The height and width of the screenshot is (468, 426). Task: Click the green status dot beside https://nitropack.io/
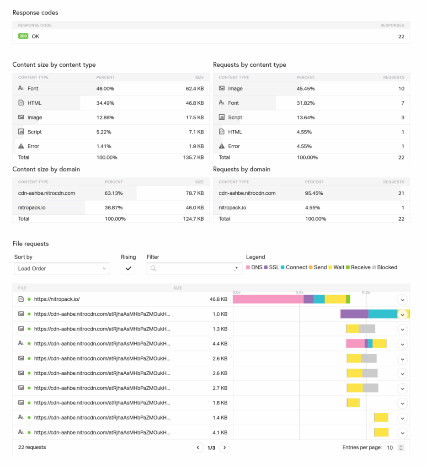pos(28,300)
